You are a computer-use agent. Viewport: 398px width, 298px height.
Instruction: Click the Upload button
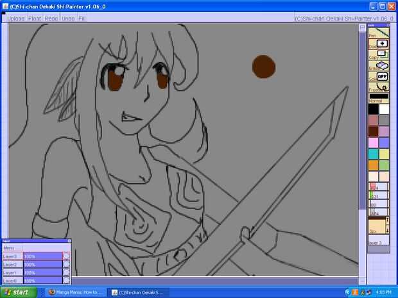16,19
